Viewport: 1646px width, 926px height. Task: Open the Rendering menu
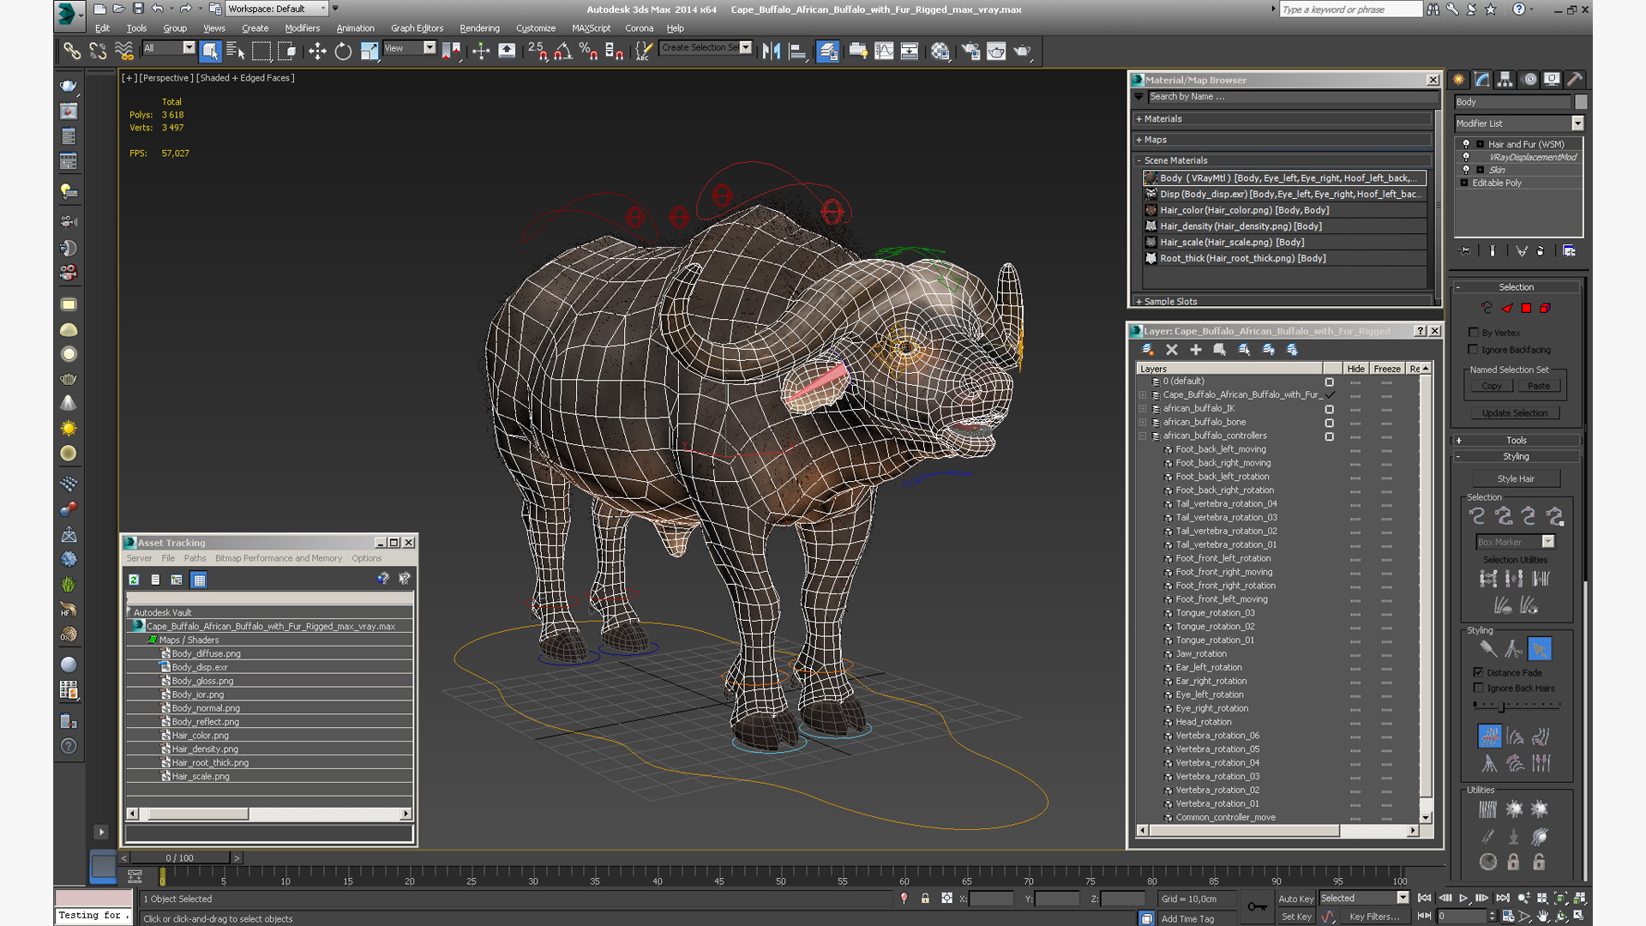[479, 28]
